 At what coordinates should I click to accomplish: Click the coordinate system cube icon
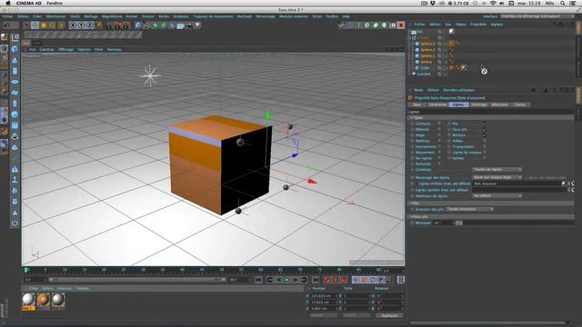(98, 25)
